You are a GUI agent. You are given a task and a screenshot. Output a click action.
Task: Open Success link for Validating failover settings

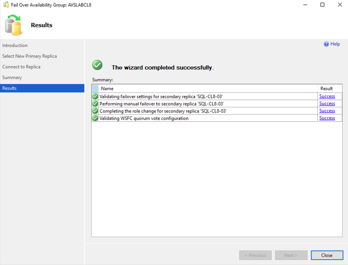coord(327,96)
